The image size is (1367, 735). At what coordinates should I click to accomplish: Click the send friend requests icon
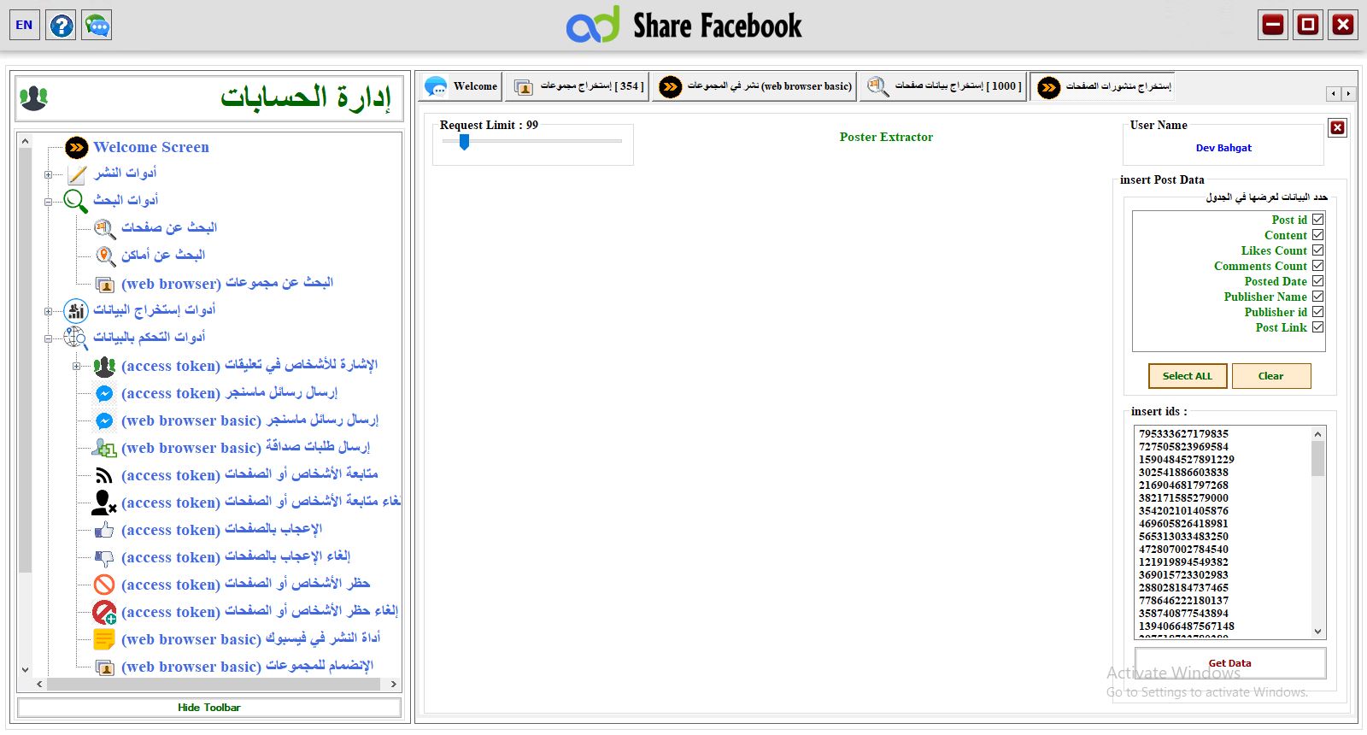click(x=104, y=448)
